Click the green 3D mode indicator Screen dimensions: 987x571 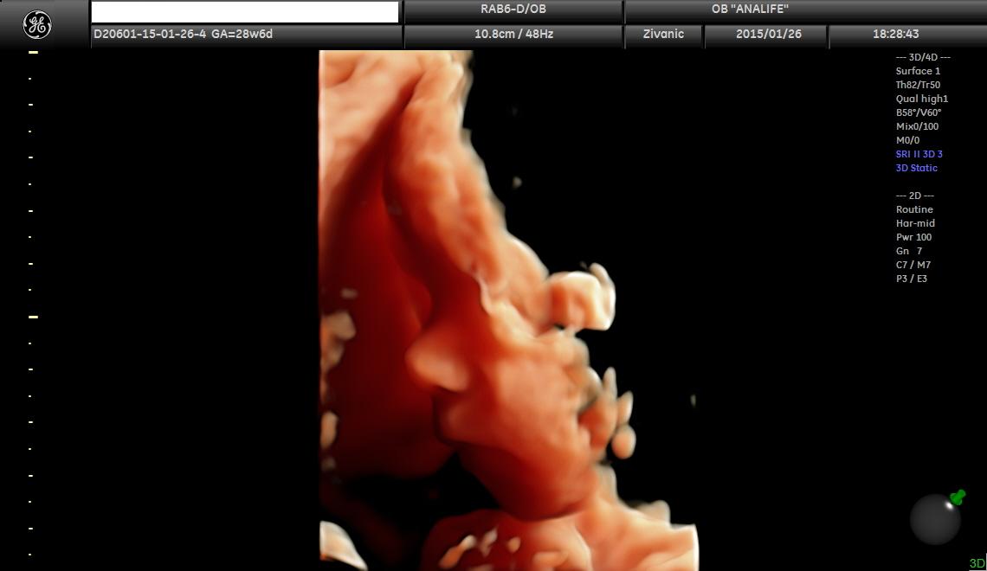tap(977, 563)
